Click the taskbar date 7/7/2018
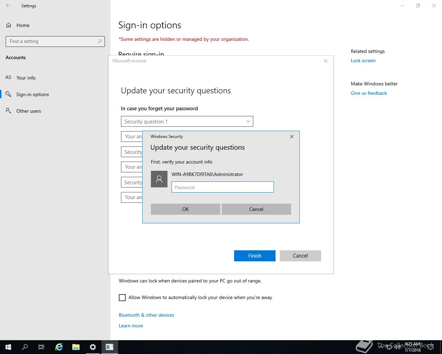This screenshot has height=354, width=442. [413, 350]
